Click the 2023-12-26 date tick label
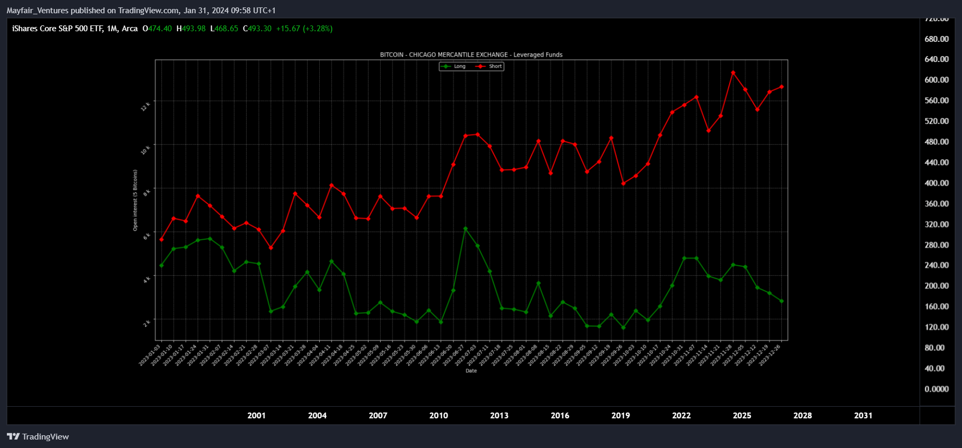This screenshot has height=448, width=962. 769,354
